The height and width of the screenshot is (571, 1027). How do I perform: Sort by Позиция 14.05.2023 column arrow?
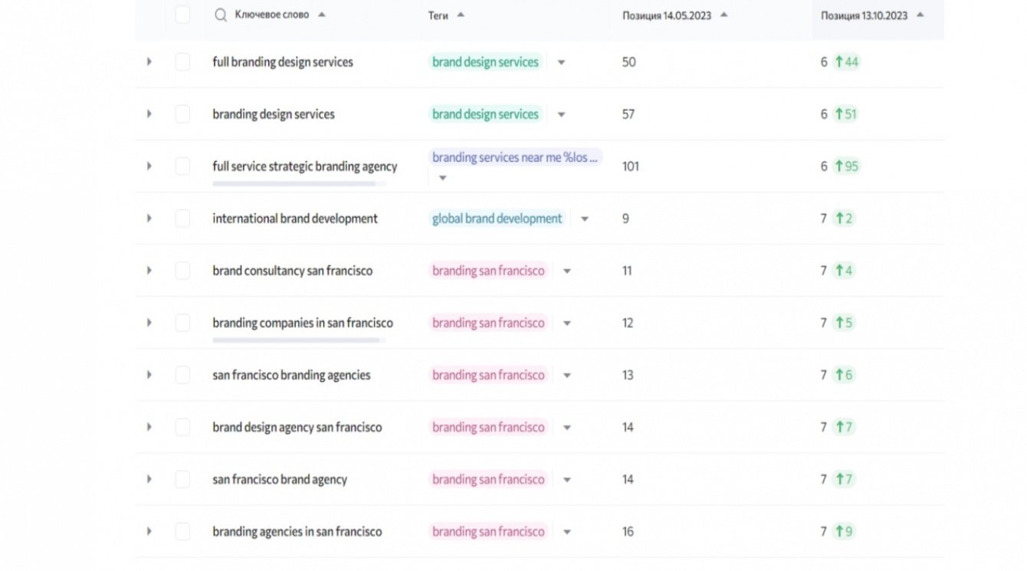(x=724, y=15)
